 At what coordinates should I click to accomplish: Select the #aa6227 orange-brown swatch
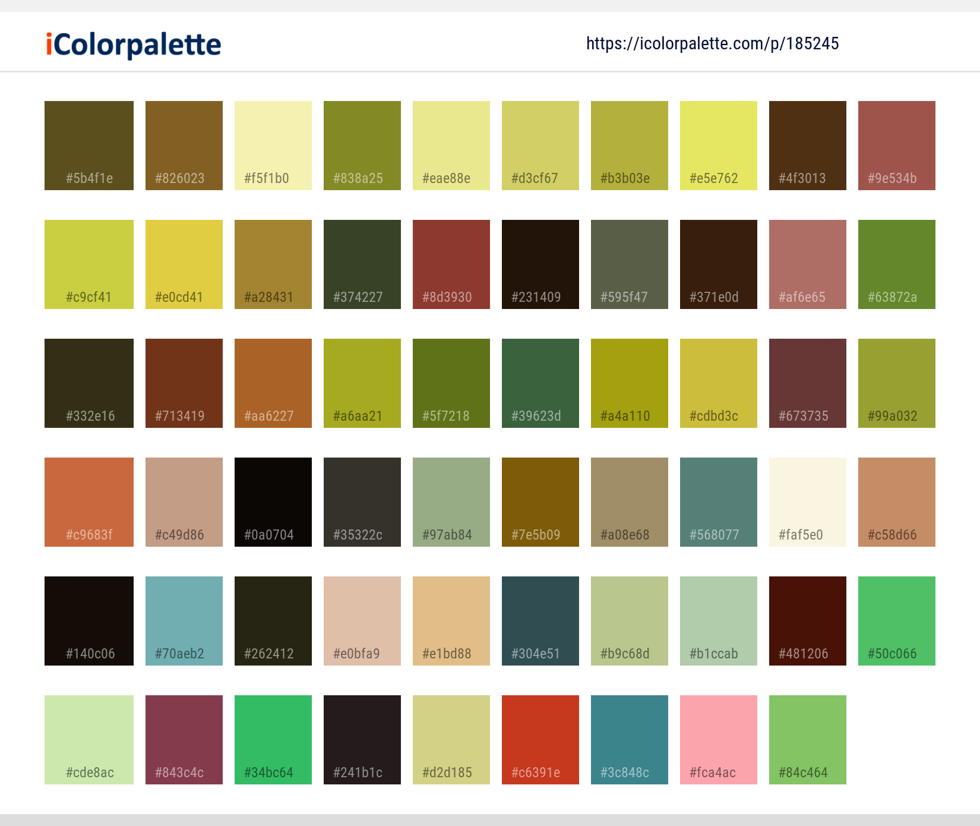click(x=273, y=383)
